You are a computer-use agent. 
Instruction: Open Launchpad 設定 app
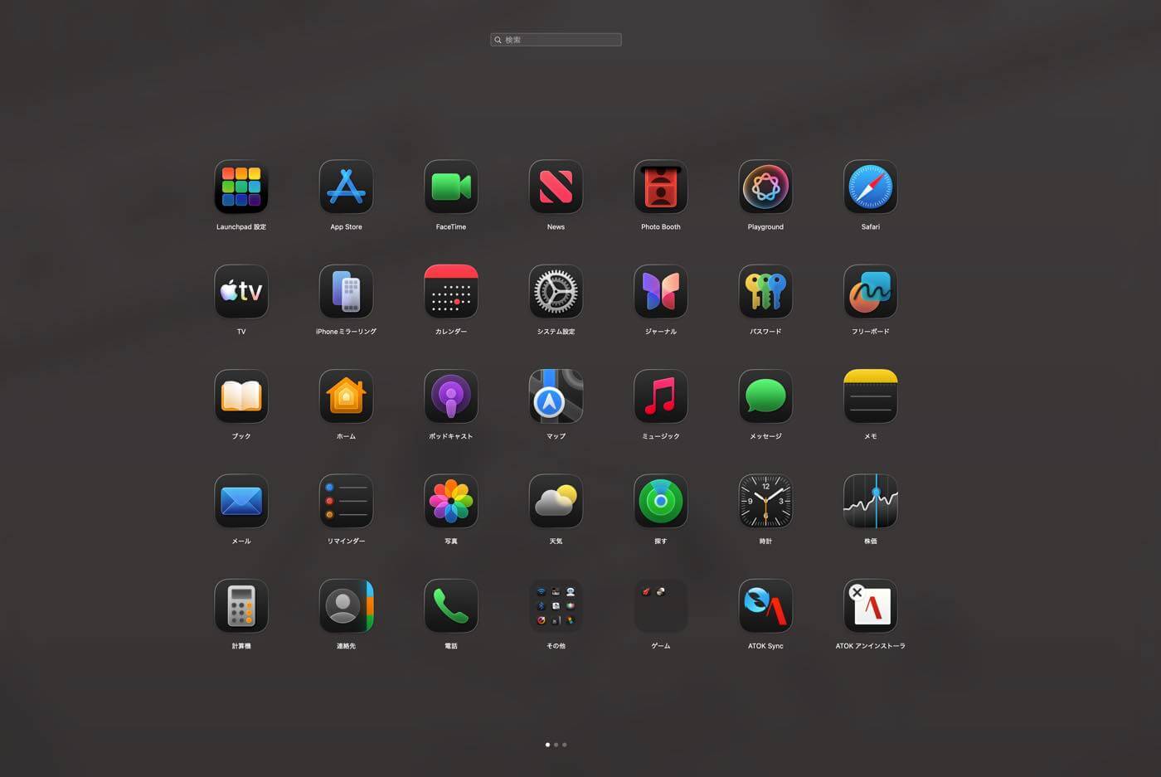pos(241,187)
